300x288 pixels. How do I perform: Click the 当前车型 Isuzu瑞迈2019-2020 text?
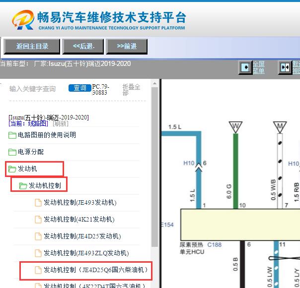tap(66, 63)
